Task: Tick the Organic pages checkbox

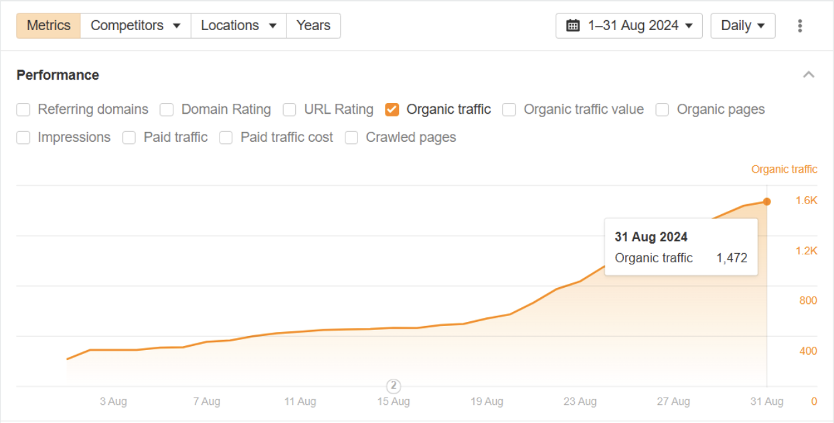Action: [663, 110]
